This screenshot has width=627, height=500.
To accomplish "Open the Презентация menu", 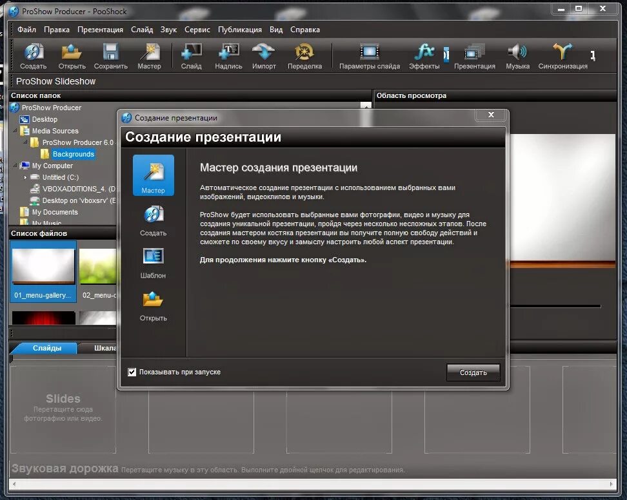I will [x=101, y=30].
